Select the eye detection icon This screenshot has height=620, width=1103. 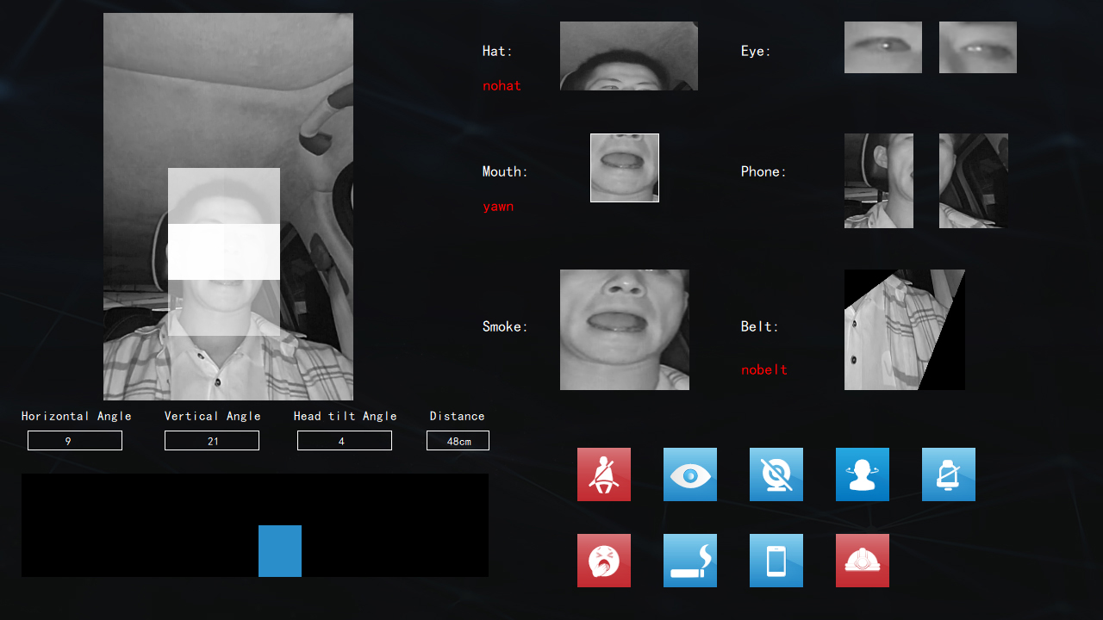689,474
